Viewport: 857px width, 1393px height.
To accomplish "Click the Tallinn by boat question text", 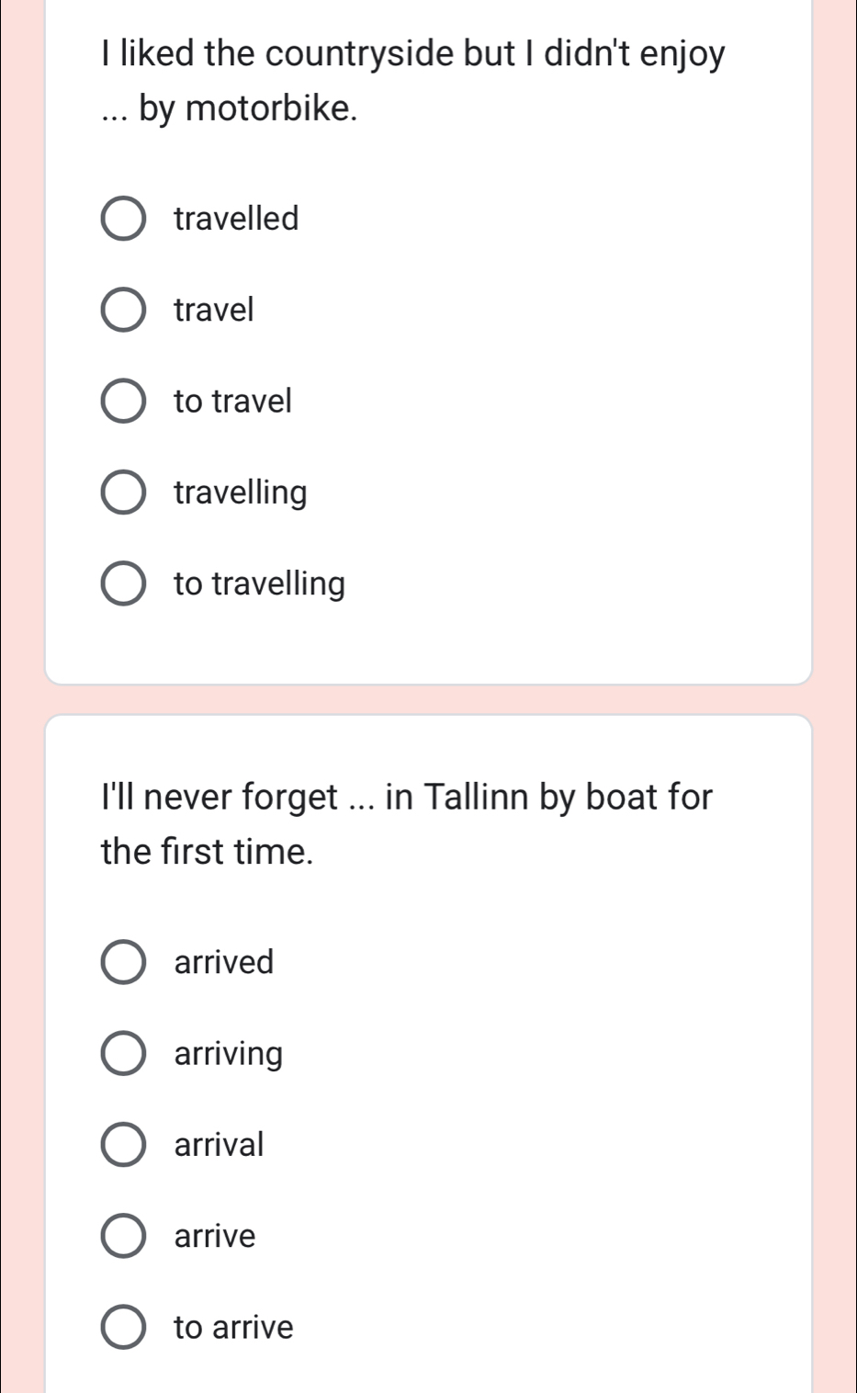I will 407,823.
